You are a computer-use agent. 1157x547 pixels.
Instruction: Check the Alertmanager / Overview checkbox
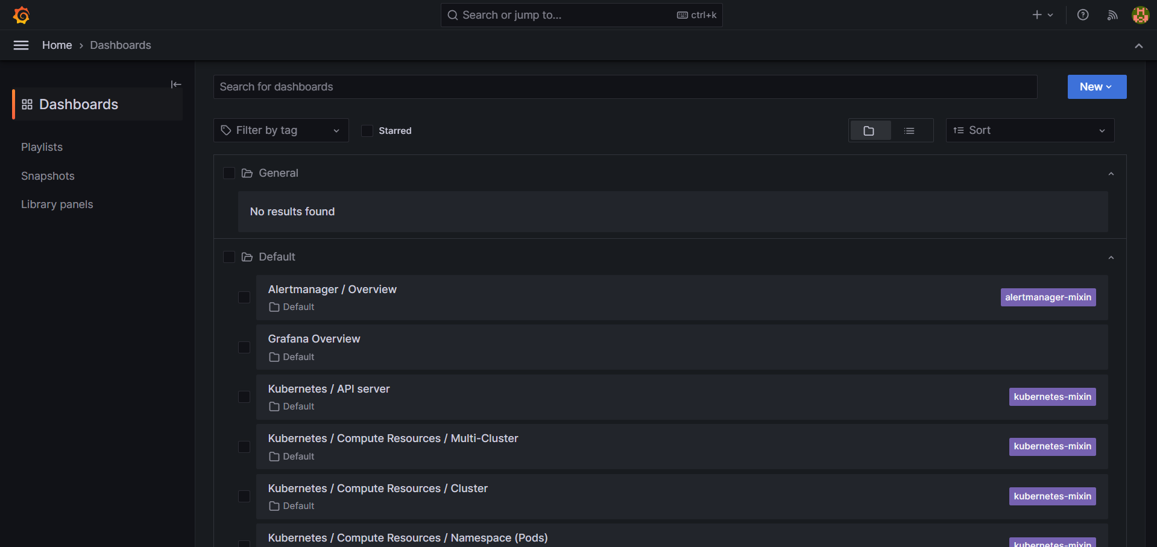(244, 298)
